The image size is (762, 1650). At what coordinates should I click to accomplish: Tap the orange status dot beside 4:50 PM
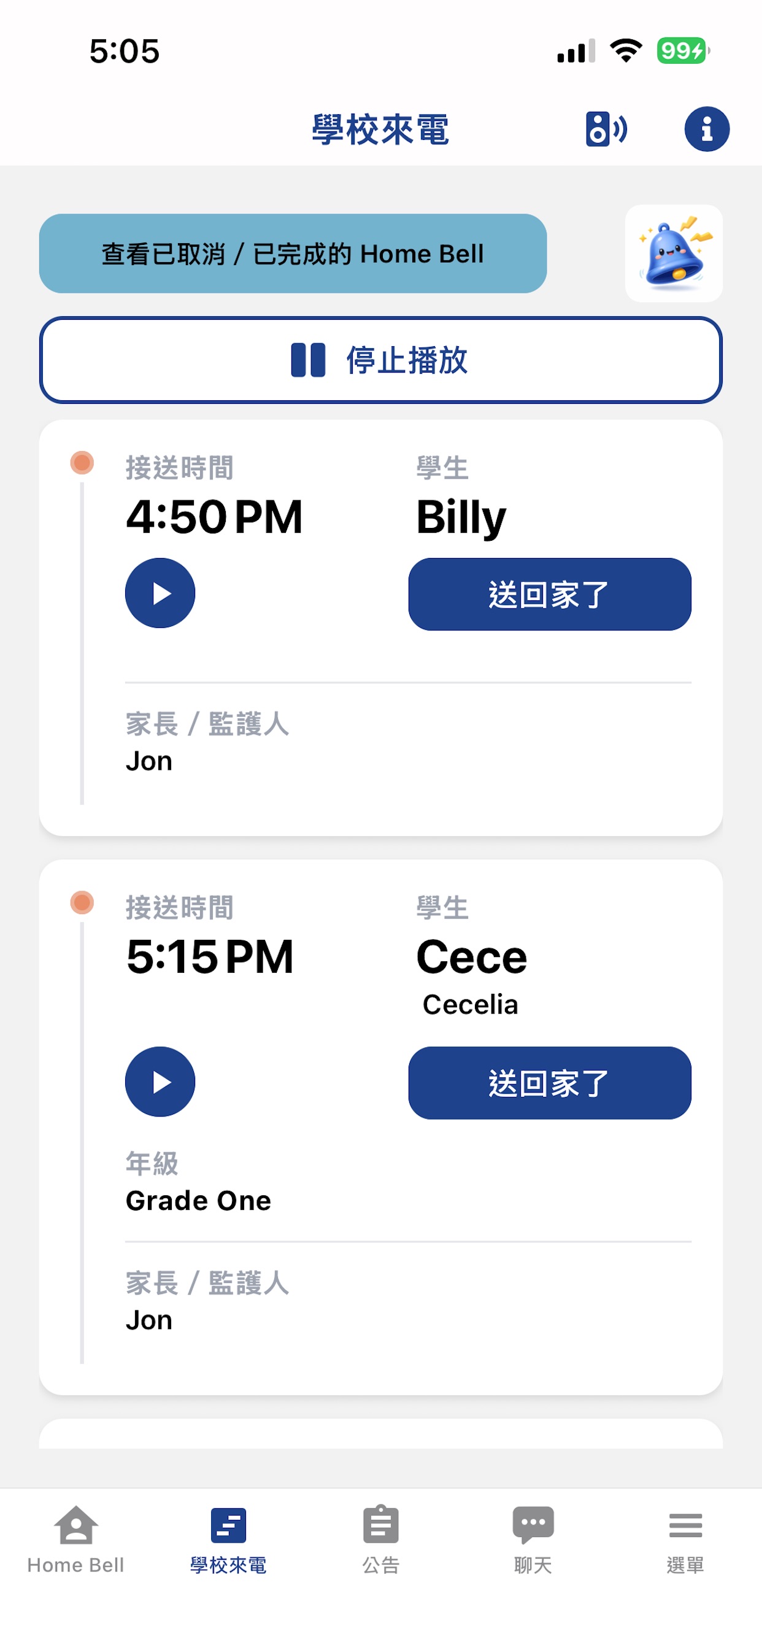point(82,462)
